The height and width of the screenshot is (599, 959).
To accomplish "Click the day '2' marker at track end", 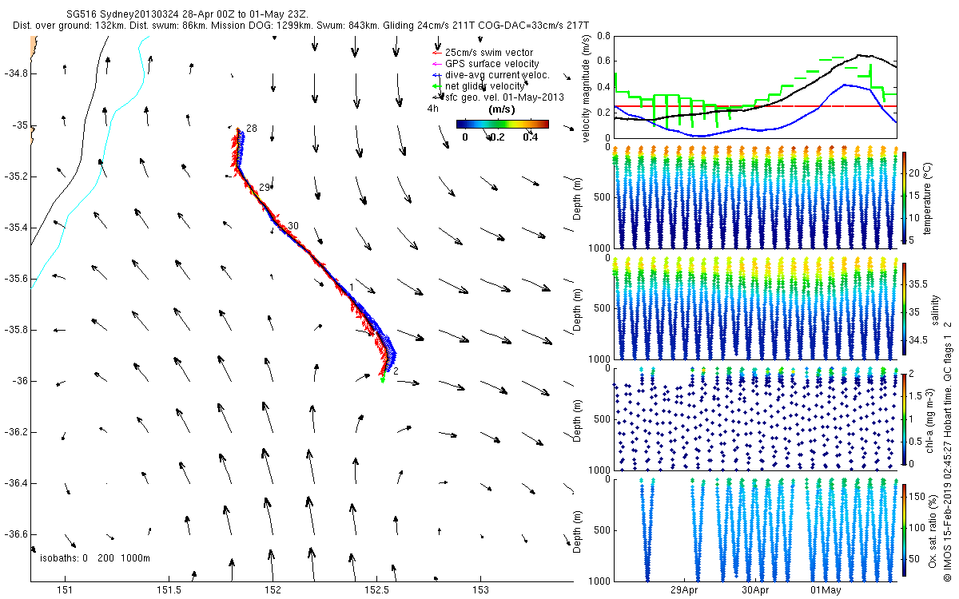I will click(396, 371).
